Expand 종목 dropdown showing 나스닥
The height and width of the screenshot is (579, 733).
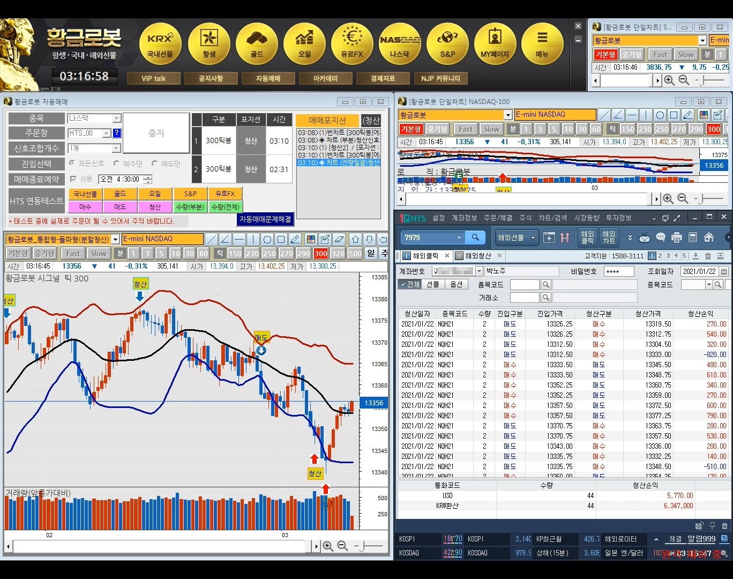(116, 118)
